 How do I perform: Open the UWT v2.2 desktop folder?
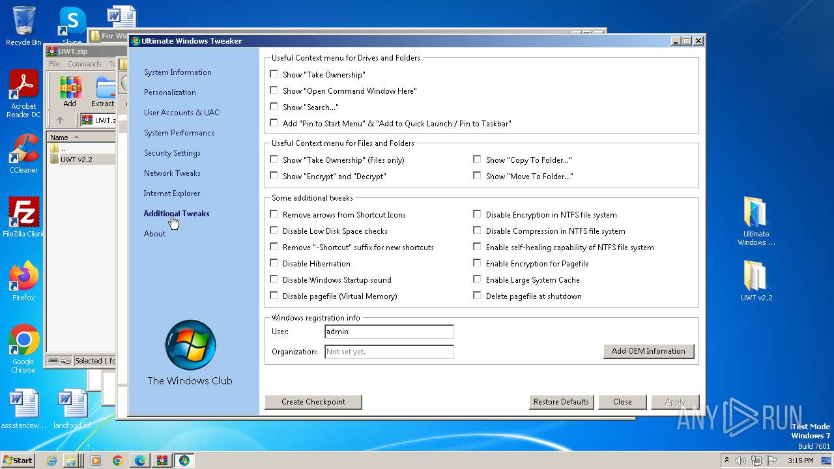[756, 281]
